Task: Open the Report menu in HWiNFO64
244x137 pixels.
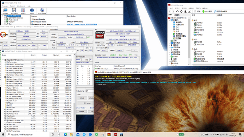Action: tap(12, 6)
